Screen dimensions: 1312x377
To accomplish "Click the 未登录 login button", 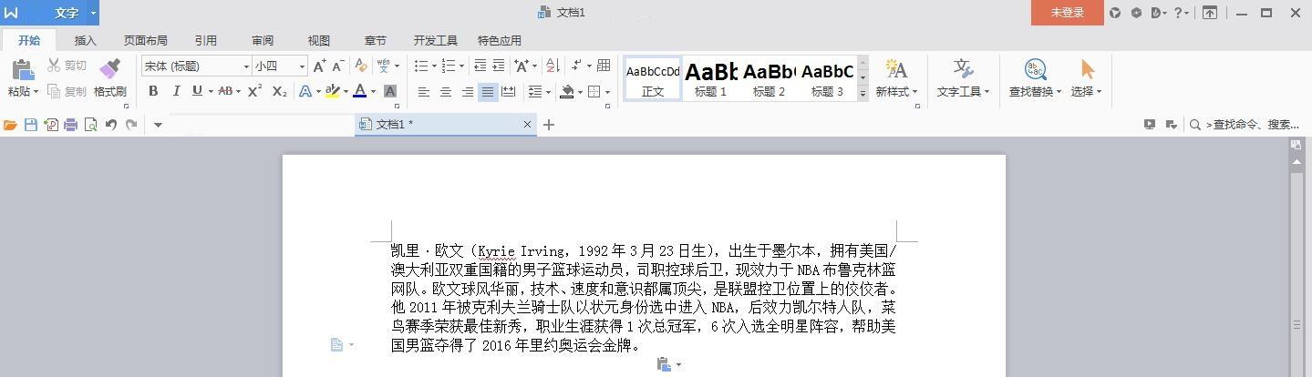I will coord(1068,13).
